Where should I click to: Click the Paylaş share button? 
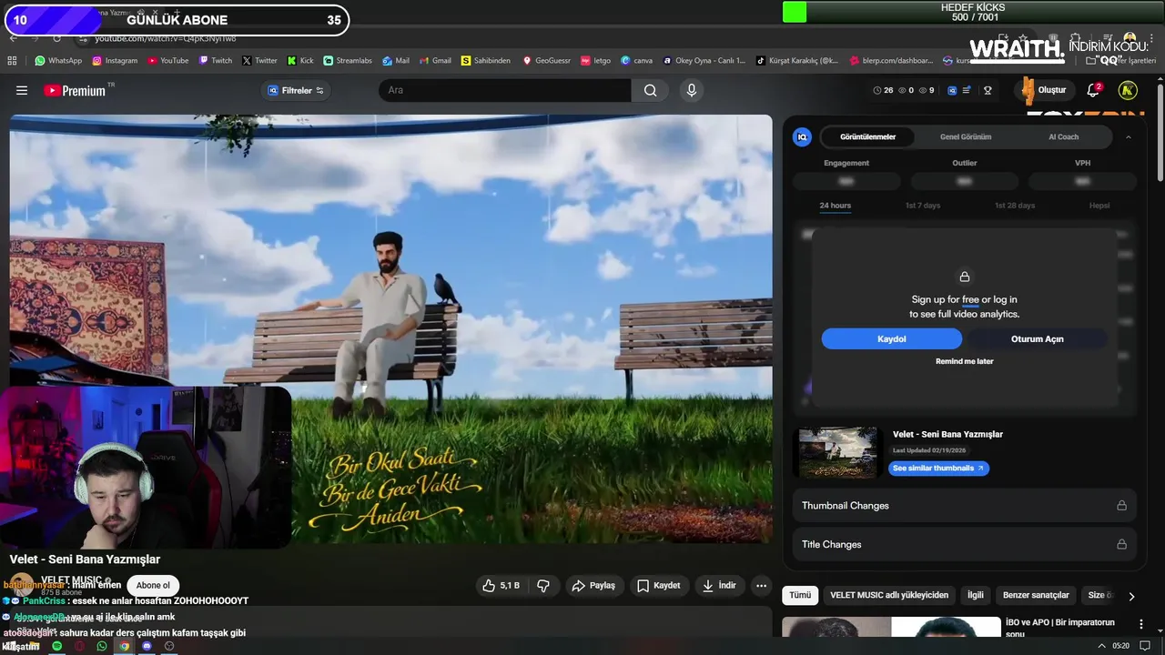point(593,586)
